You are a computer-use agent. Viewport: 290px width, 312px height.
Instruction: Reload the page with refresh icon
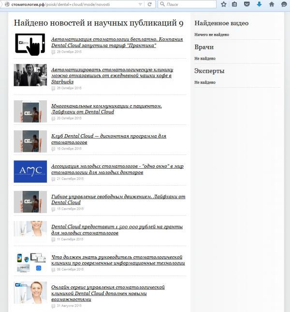150,4
